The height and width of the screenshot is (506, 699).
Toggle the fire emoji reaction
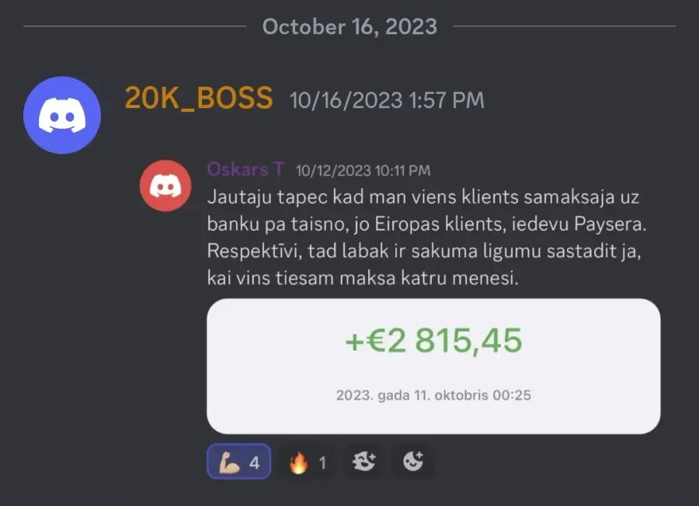pyautogui.click(x=307, y=462)
